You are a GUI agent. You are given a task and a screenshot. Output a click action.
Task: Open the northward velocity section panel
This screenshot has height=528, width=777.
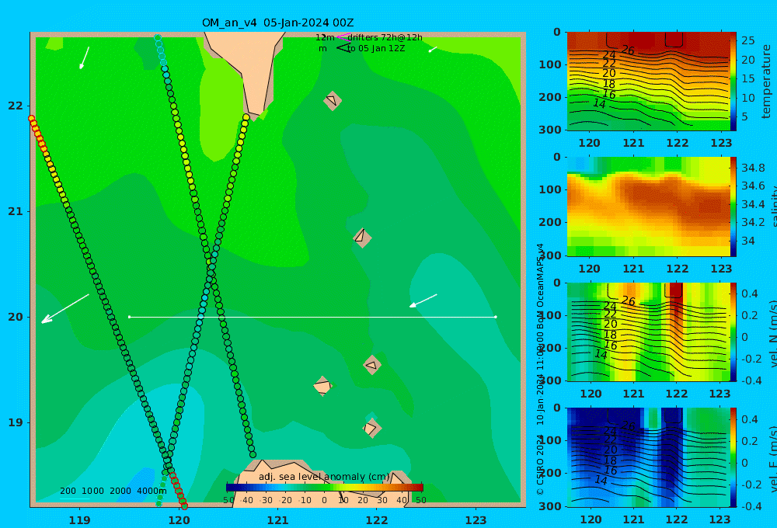tap(648, 332)
